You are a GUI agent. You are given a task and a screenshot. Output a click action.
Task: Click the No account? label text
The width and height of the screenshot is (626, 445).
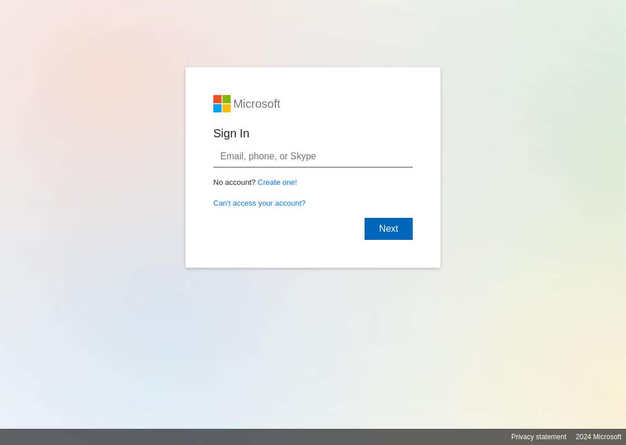234,183
